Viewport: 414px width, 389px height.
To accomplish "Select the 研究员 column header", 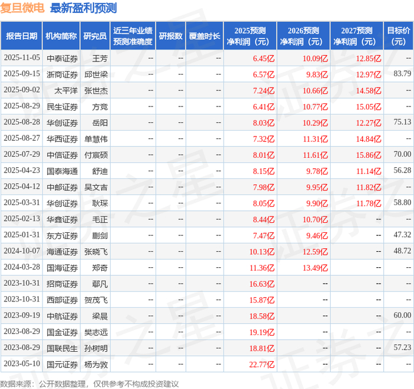I will pyautogui.click(x=95, y=36).
